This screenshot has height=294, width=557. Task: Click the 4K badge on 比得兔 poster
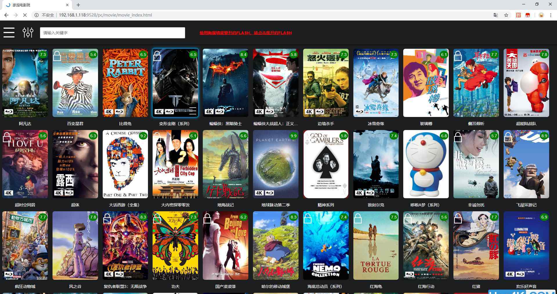pyautogui.click(x=108, y=112)
